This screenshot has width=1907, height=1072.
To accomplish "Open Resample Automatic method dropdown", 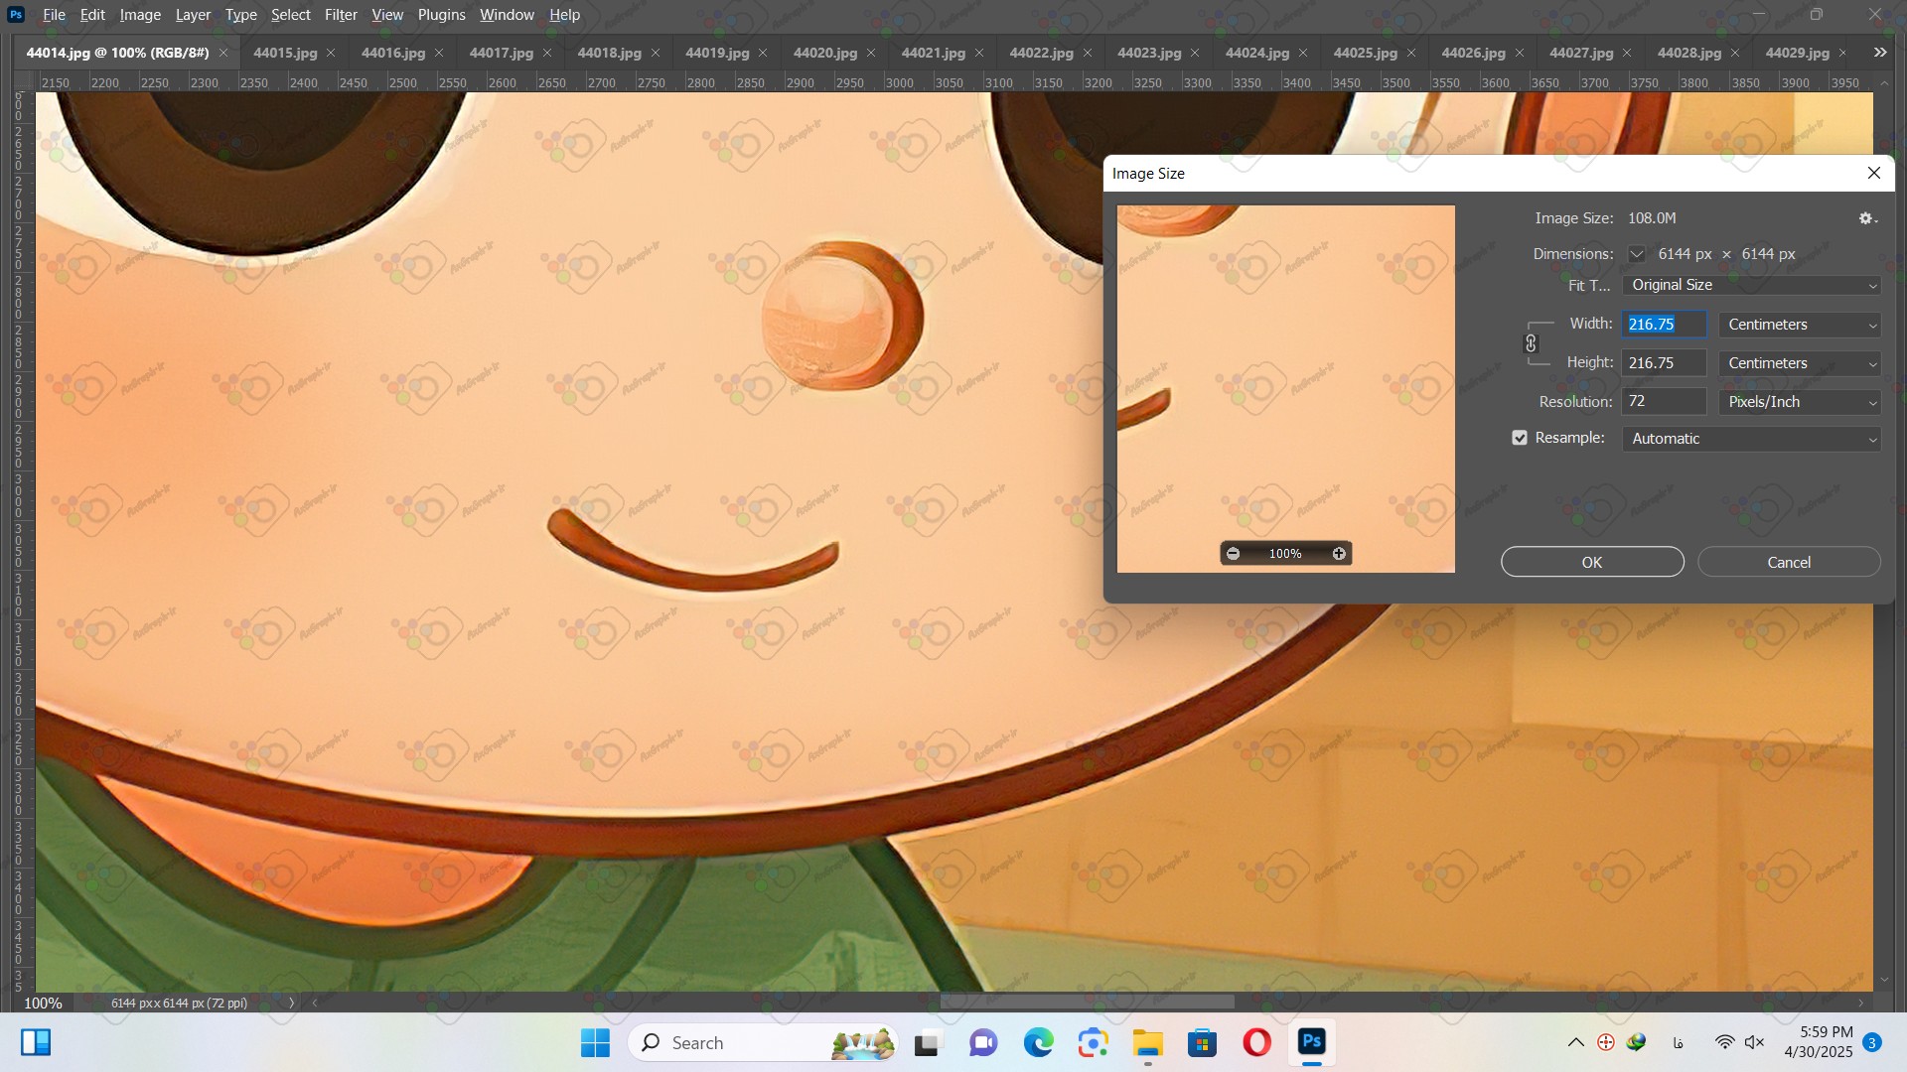I will tap(1751, 439).
